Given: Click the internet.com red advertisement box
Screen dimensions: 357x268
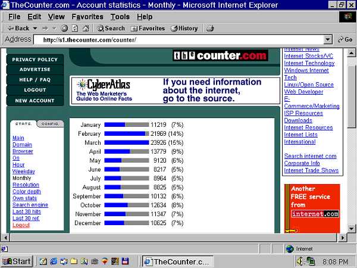Looking at the screenshot, I should 312,208.
